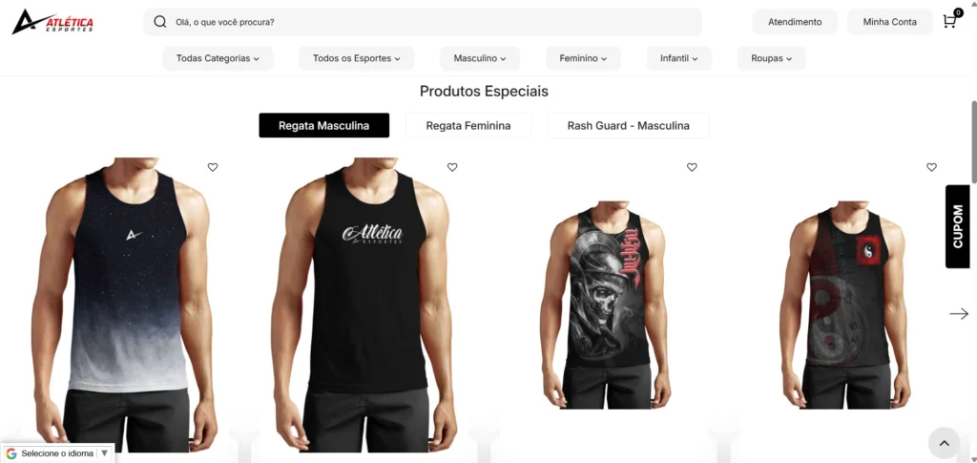Heart the yin-yang tank top
Viewport: 977px width, 463px height.
(x=931, y=167)
